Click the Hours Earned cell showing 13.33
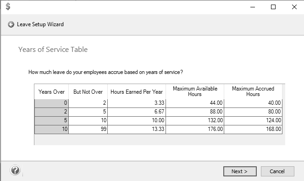The image size is (304, 181). coord(137,129)
